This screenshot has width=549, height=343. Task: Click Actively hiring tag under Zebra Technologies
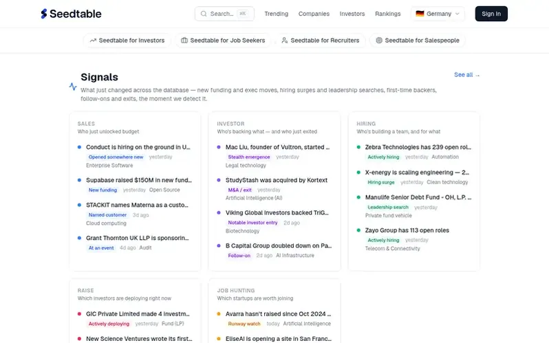click(x=383, y=157)
